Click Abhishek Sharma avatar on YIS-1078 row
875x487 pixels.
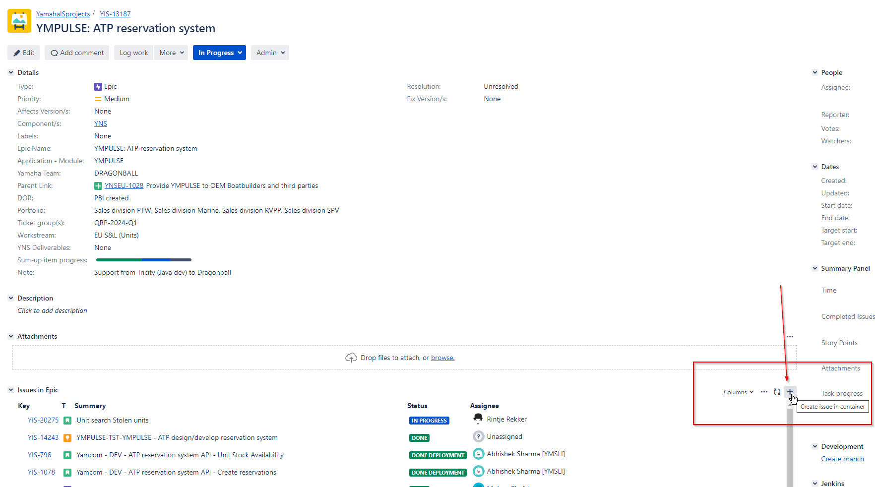point(478,471)
